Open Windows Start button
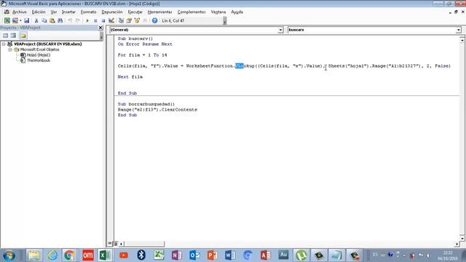This screenshot has width=466, height=262. tap(9, 255)
